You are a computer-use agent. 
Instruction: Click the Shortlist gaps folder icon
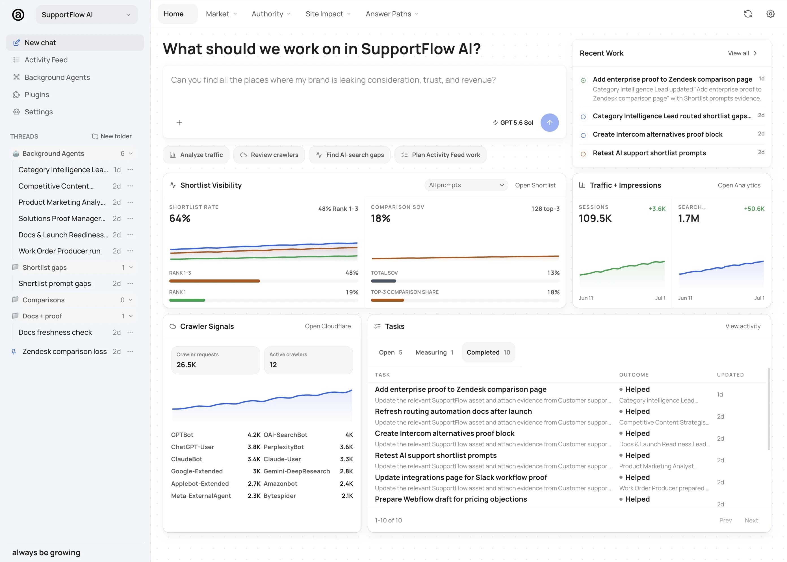pyautogui.click(x=15, y=267)
